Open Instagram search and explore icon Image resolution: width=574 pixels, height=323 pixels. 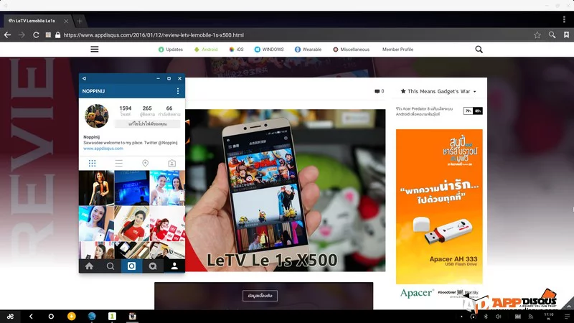(110, 266)
